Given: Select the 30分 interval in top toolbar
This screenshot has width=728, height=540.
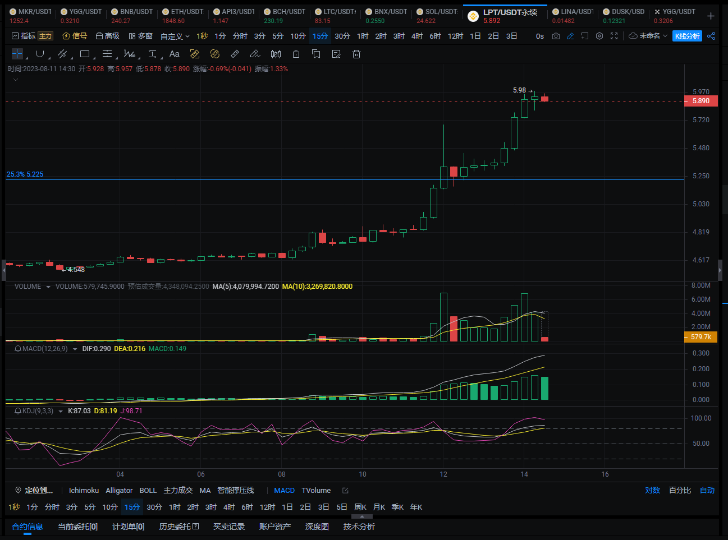Looking at the screenshot, I should click(342, 36).
